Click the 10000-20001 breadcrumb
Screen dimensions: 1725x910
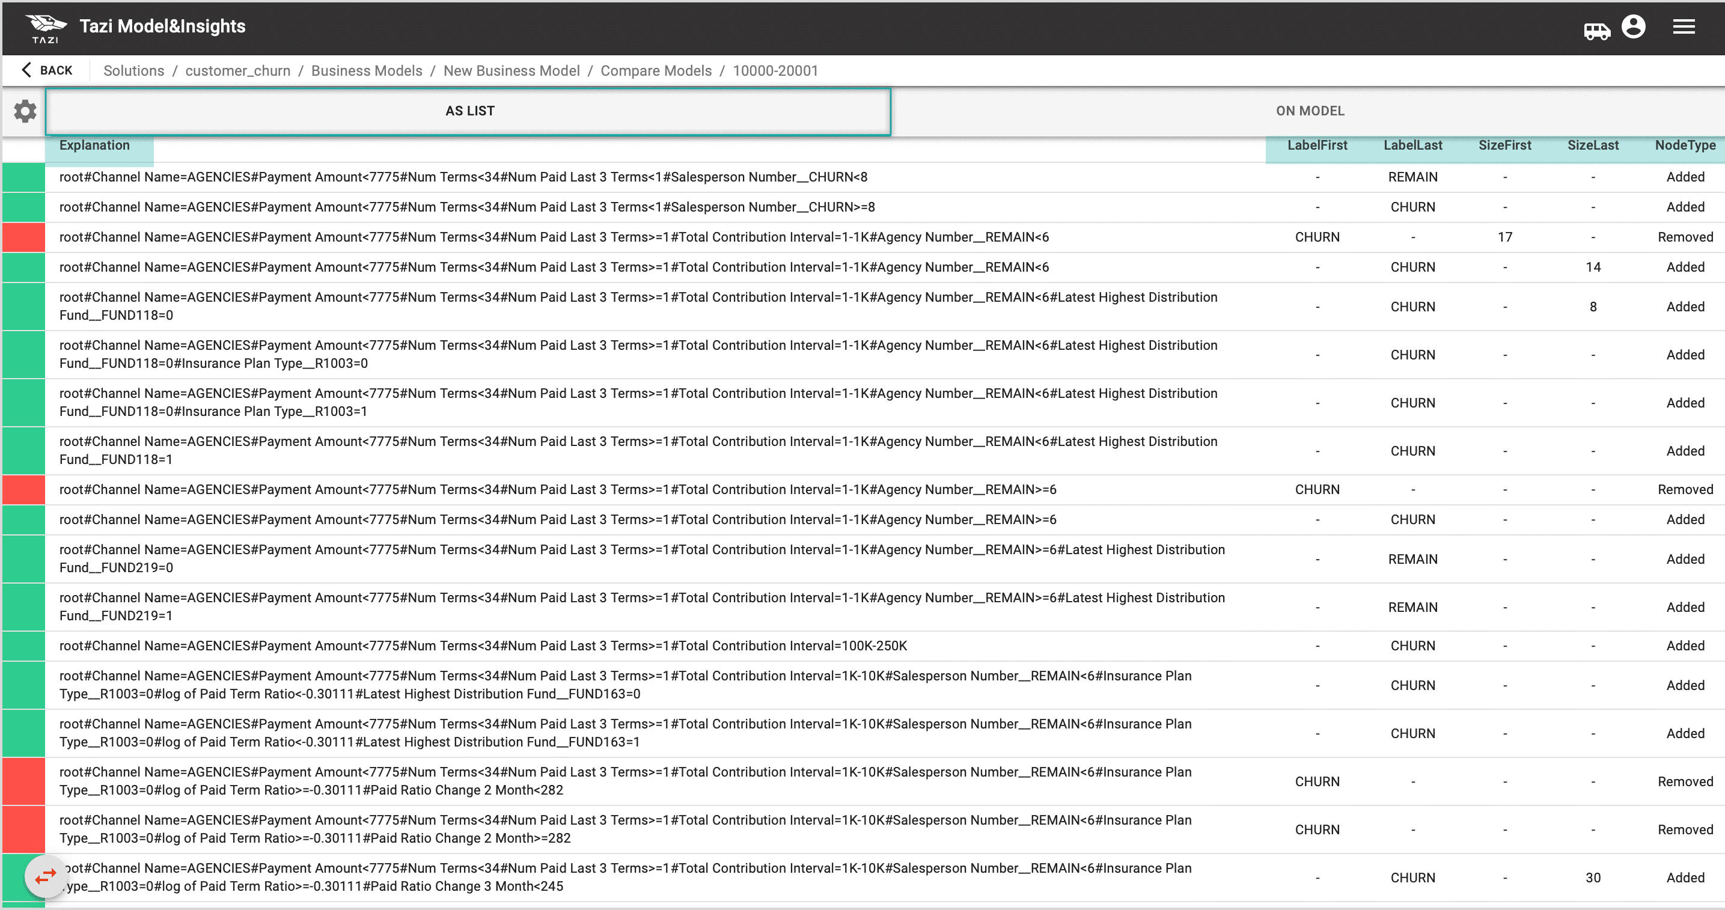pyautogui.click(x=775, y=70)
